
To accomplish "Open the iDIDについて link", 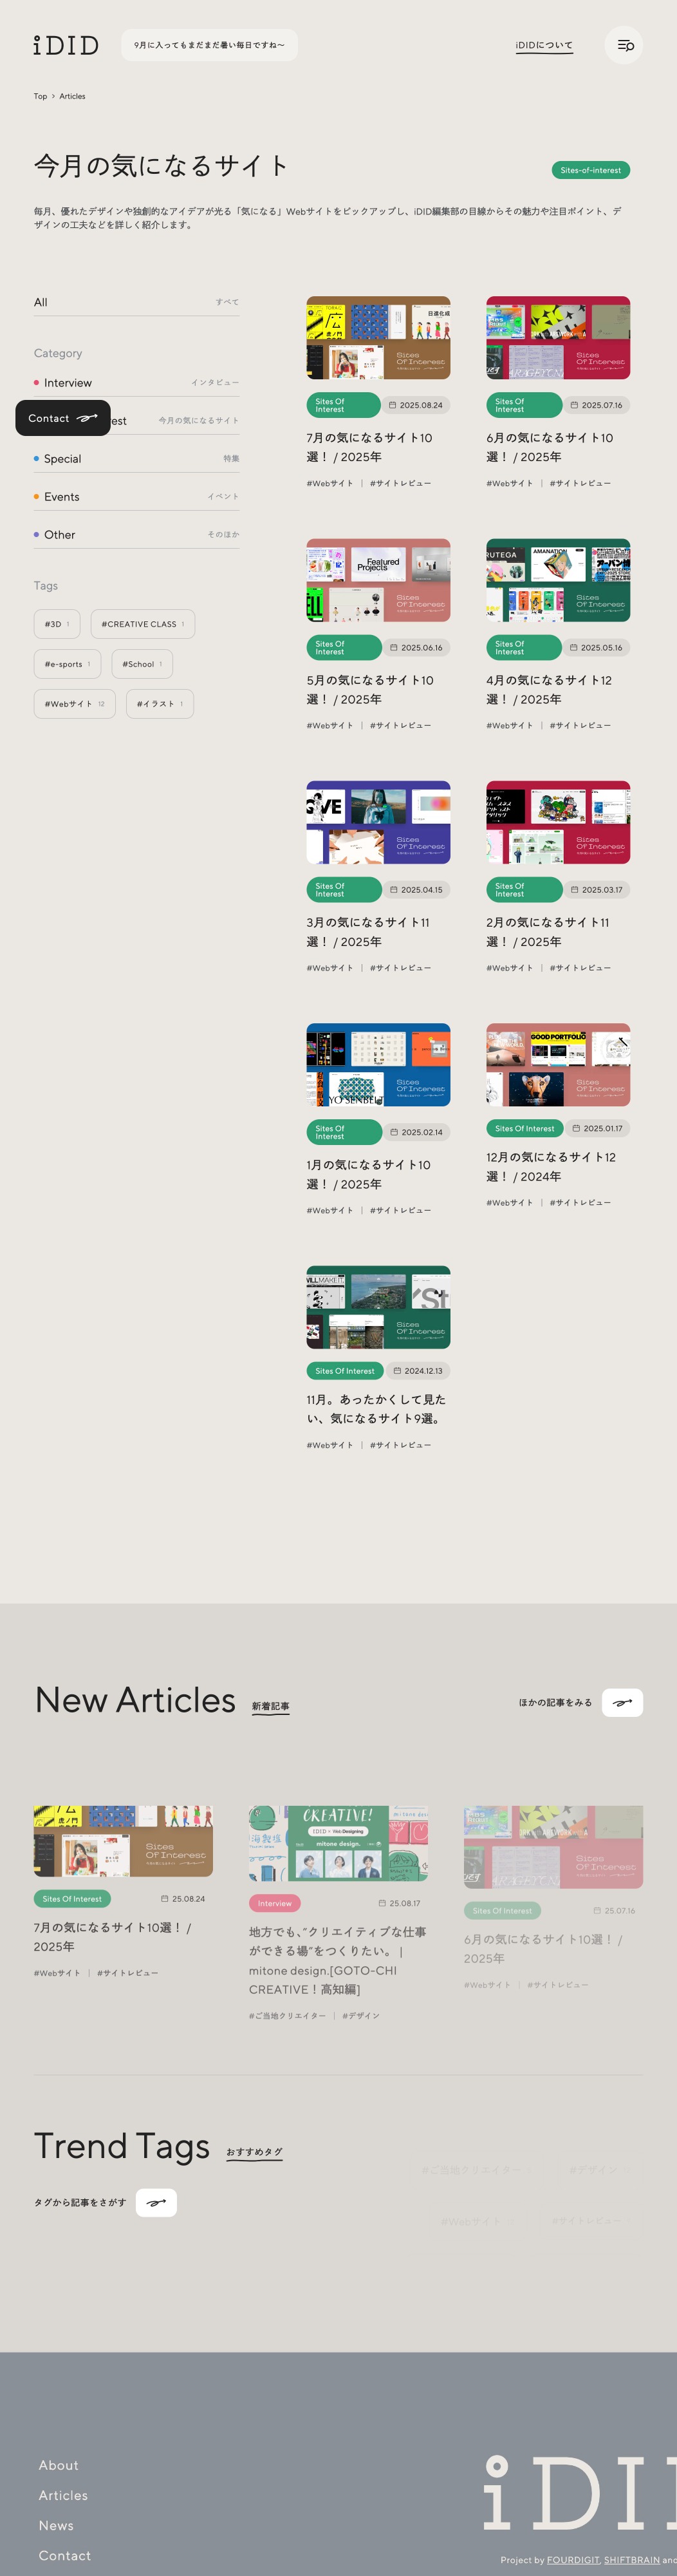I will (x=544, y=45).
